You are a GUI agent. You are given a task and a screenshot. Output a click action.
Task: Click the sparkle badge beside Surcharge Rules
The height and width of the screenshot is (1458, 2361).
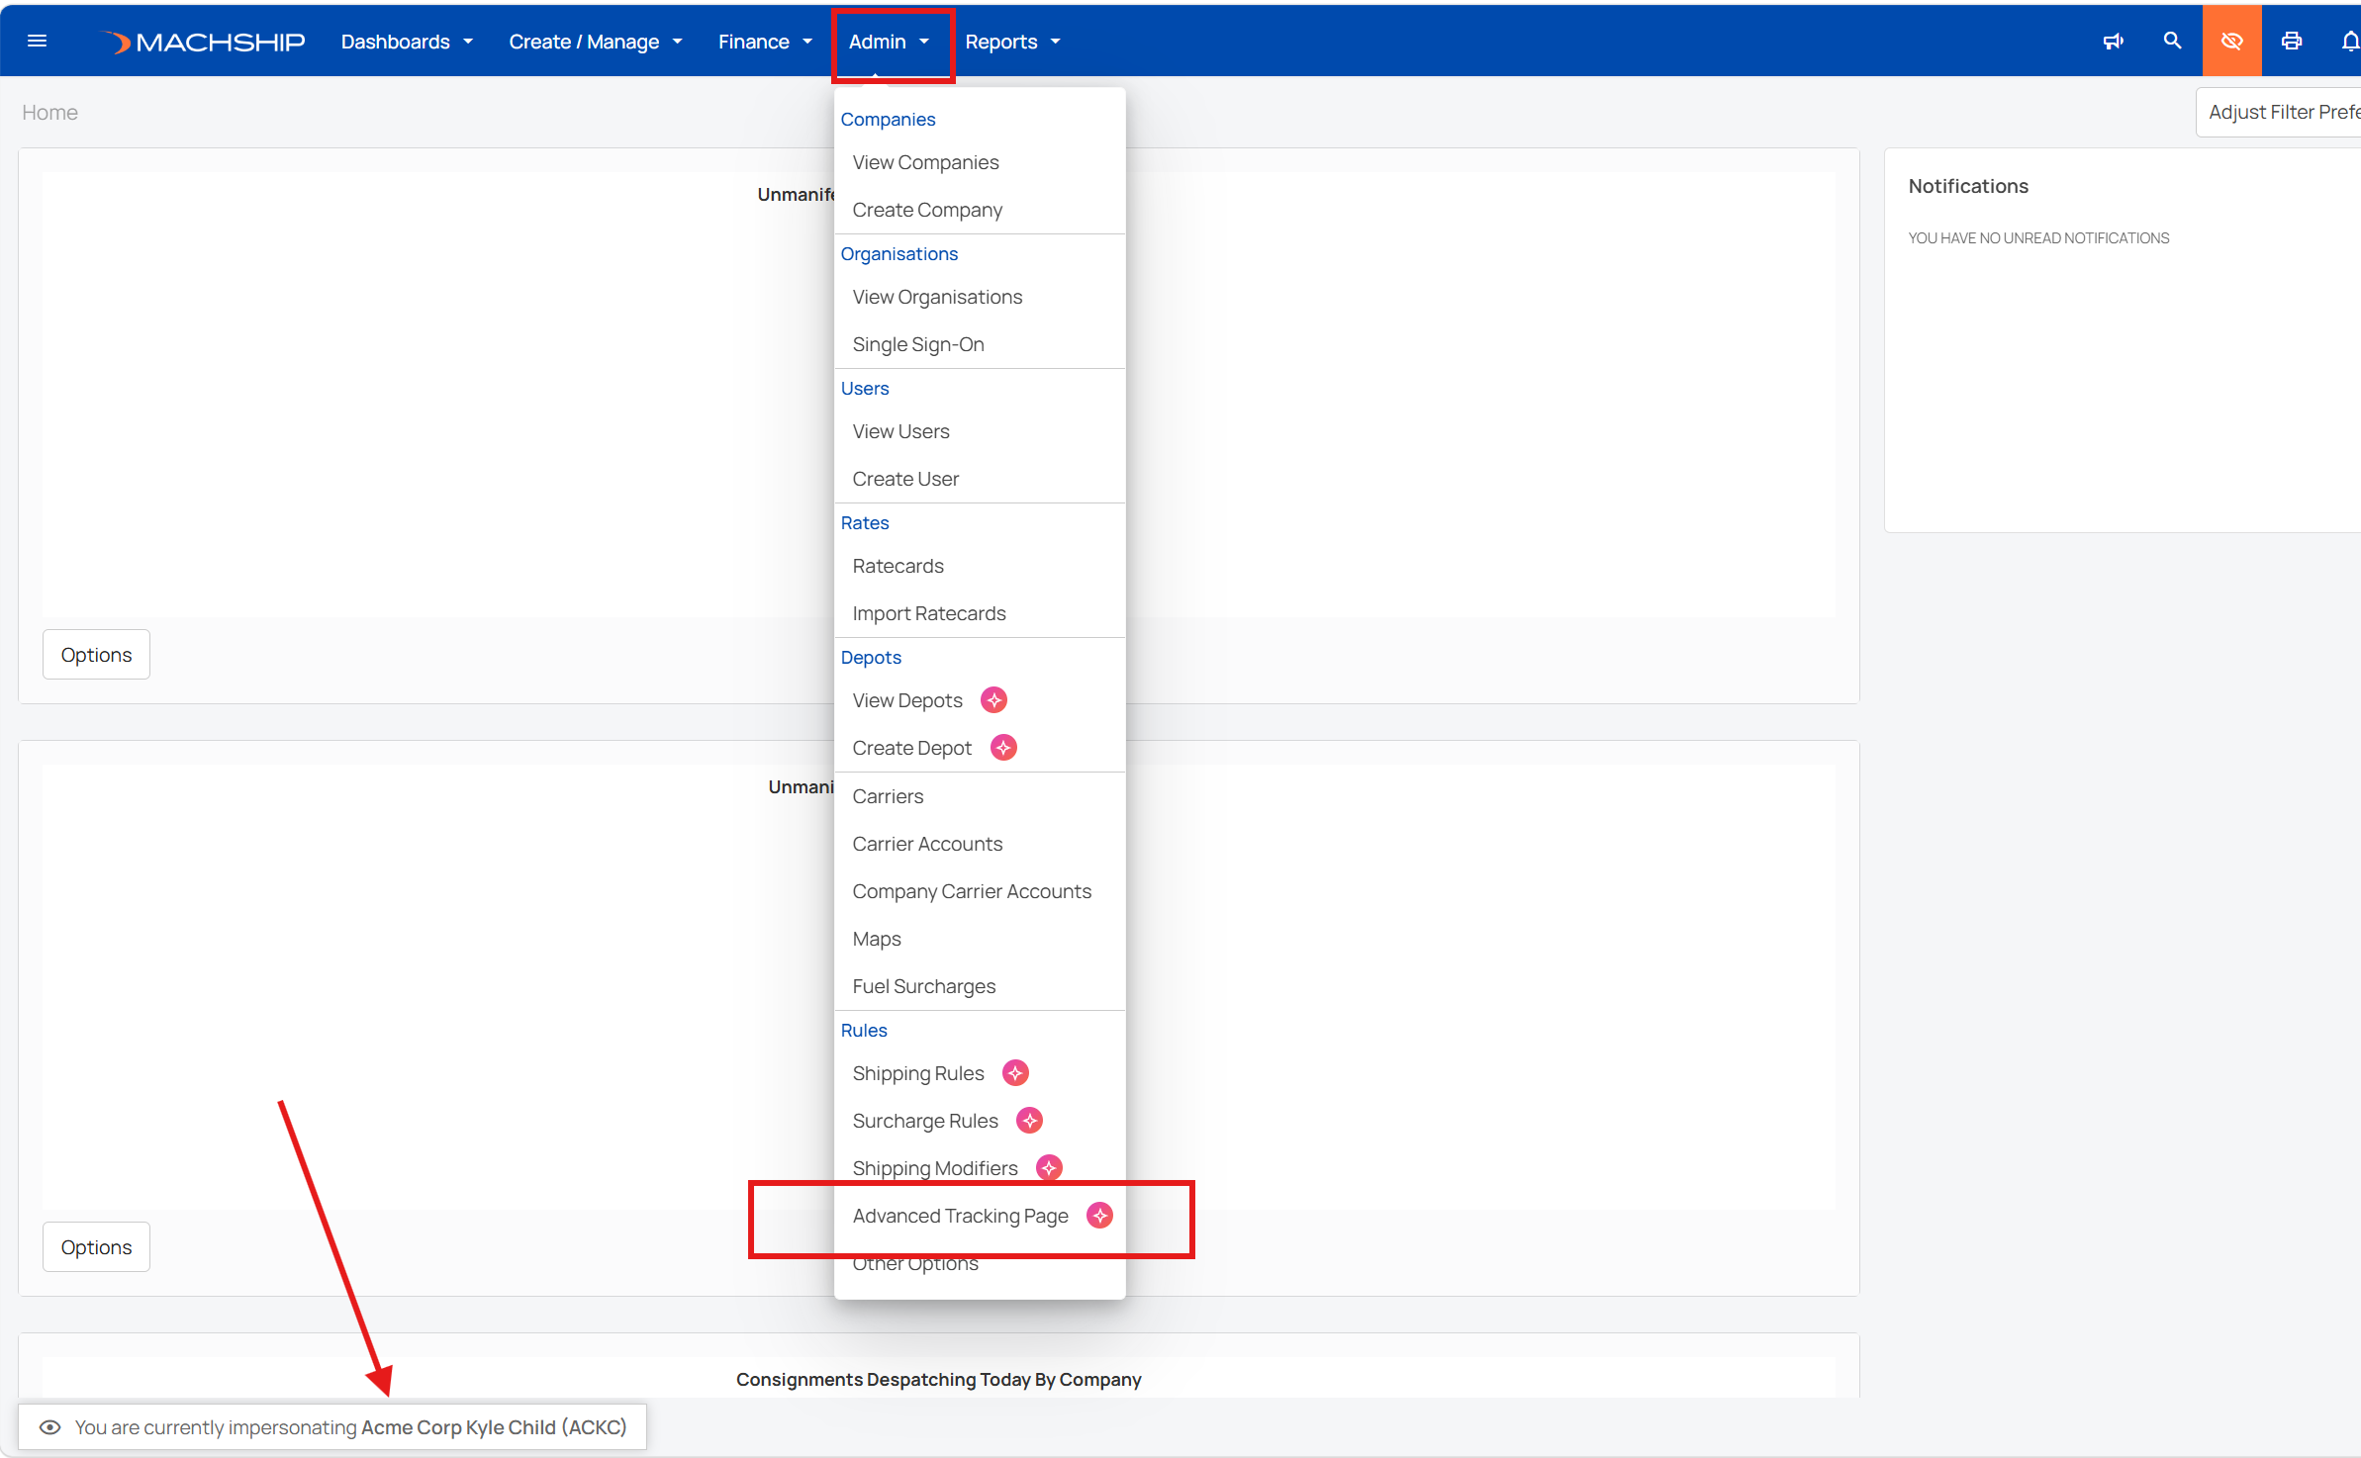coord(1029,1121)
